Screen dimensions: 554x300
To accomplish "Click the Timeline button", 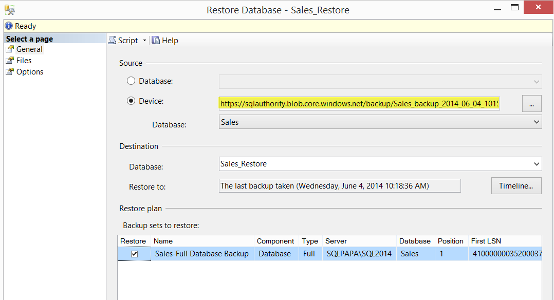I will [x=516, y=186].
